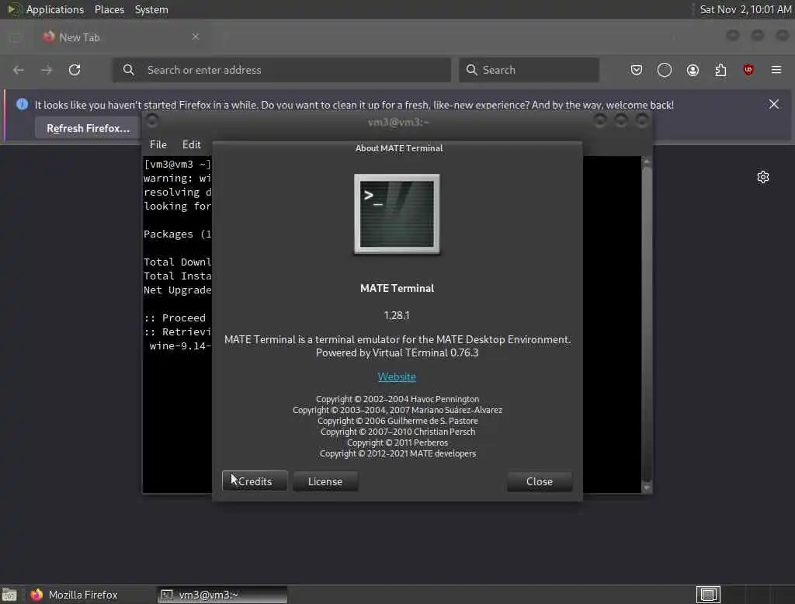Click Firefox sidebar toggle icon left of tab
Screen dimensions: 795x604
coord(16,37)
